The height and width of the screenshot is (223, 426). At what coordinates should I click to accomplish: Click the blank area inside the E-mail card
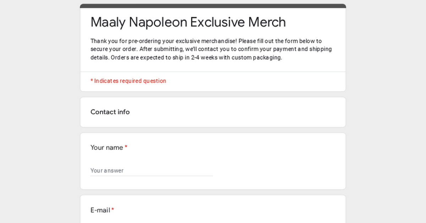point(248,218)
